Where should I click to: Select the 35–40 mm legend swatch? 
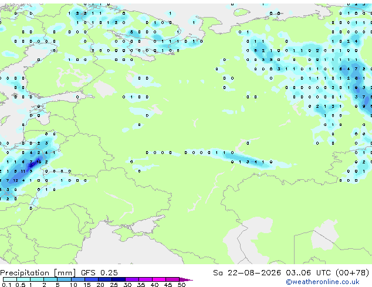146,279
